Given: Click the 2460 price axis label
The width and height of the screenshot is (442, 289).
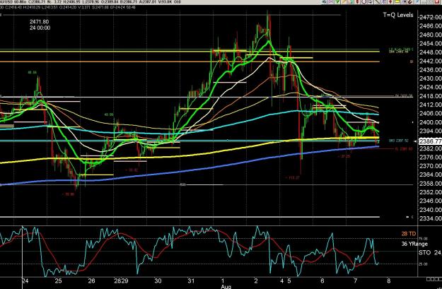Looking at the screenshot, I should point(431,35).
